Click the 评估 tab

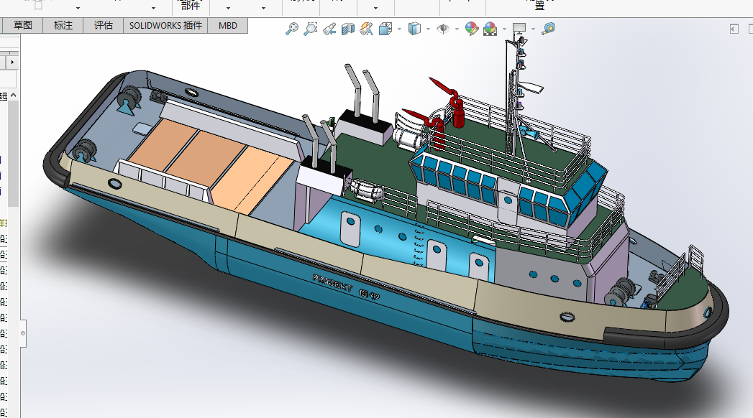(x=104, y=25)
